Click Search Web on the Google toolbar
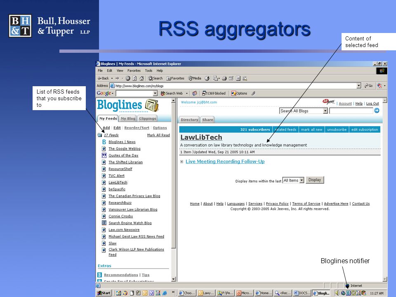Viewport: 396px width, 297px height. point(172,93)
